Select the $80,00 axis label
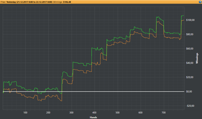 190,34
